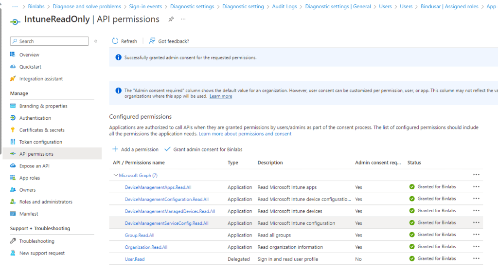This screenshot has height=275, width=498.
Task: Click the Search box in sidebar
Action: point(50,41)
